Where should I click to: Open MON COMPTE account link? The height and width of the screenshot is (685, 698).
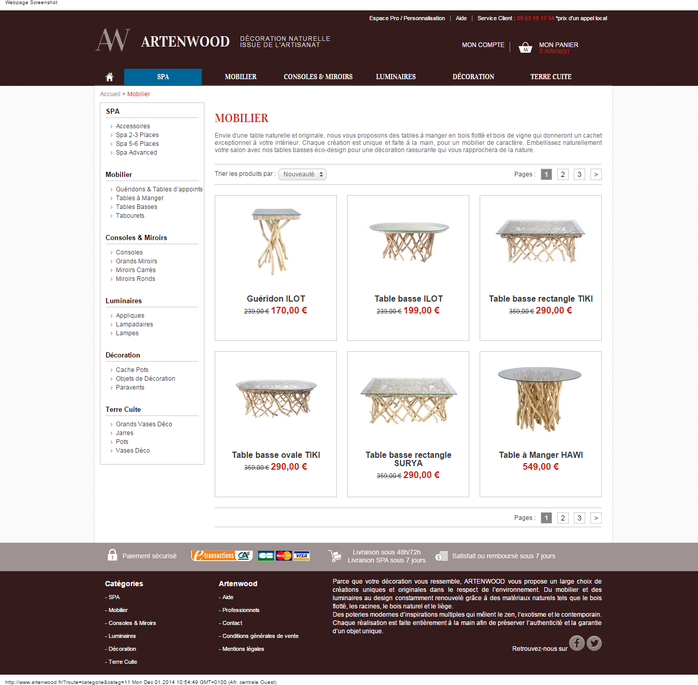483,45
